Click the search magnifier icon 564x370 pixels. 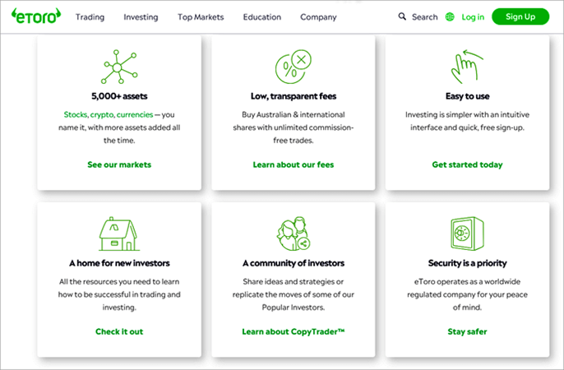coord(402,16)
